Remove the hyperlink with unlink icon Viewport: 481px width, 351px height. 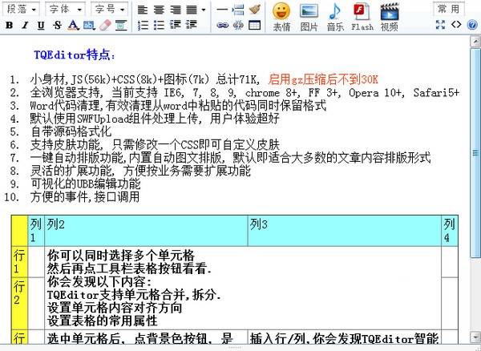pyautogui.click(x=238, y=25)
